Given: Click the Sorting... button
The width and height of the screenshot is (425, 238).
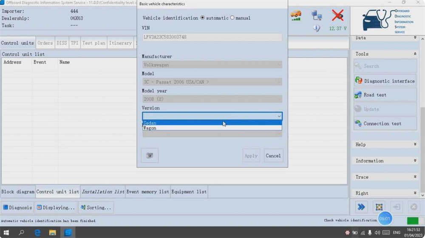Looking at the screenshot, I should 96,207.
